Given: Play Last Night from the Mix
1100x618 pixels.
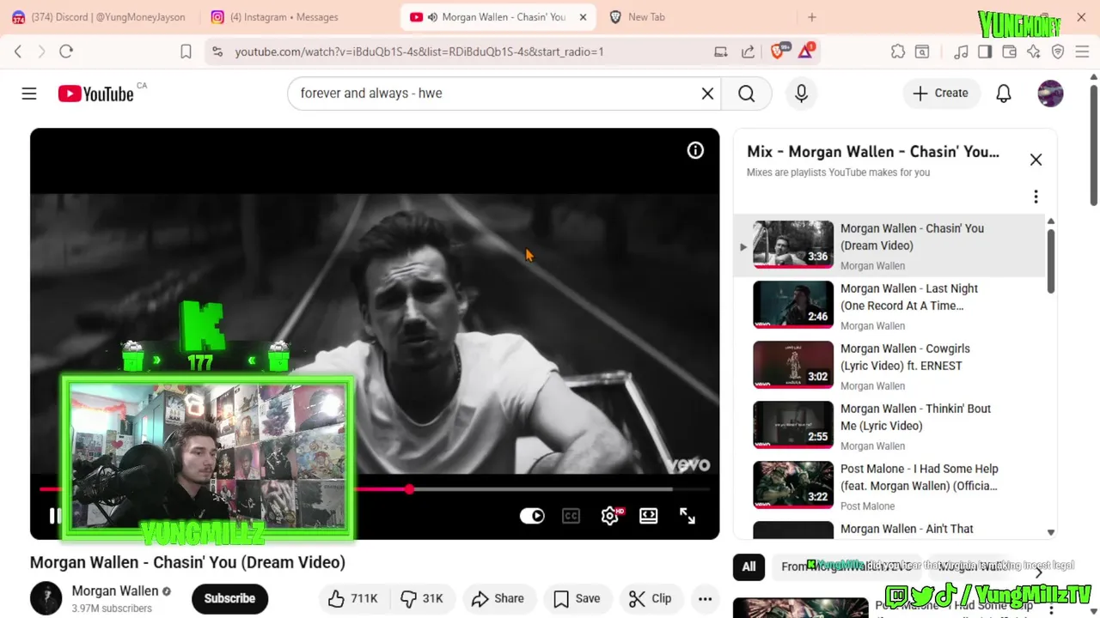Looking at the screenshot, I should coord(890,306).
